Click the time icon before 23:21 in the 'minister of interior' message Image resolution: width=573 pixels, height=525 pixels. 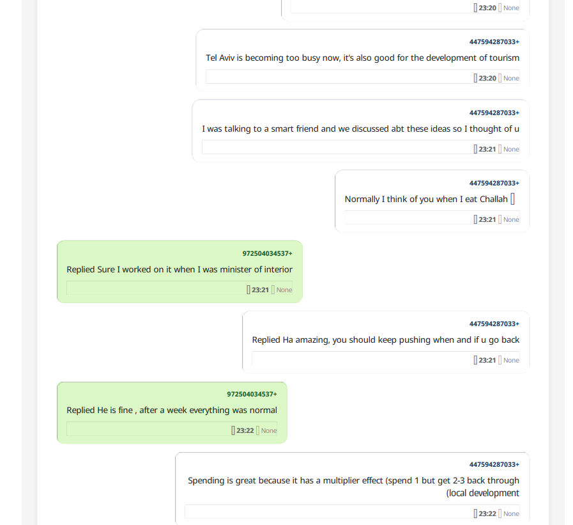248,290
